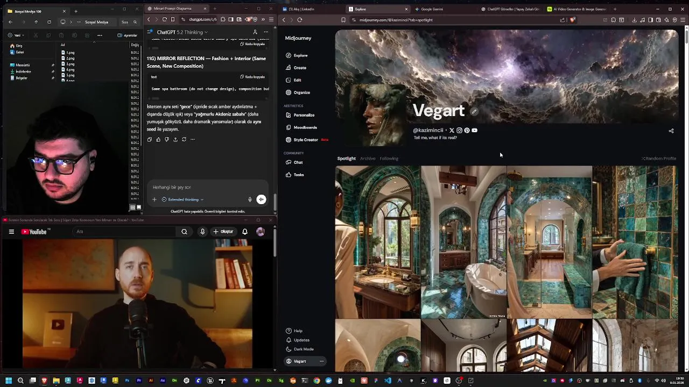Switch to the Archive tab
Screen dimensions: 689x387
click(x=368, y=159)
